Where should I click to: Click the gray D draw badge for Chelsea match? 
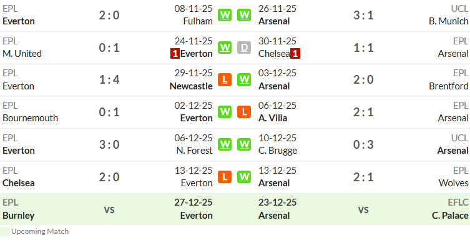[244, 47]
